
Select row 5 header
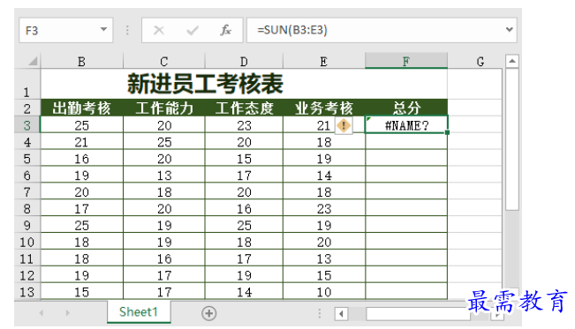tap(27, 158)
